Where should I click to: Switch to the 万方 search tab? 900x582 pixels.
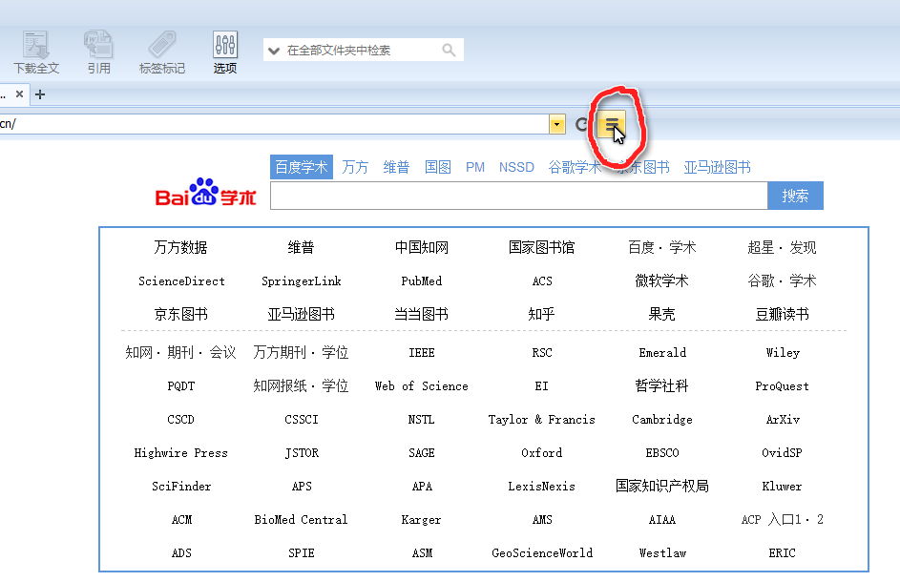[355, 167]
